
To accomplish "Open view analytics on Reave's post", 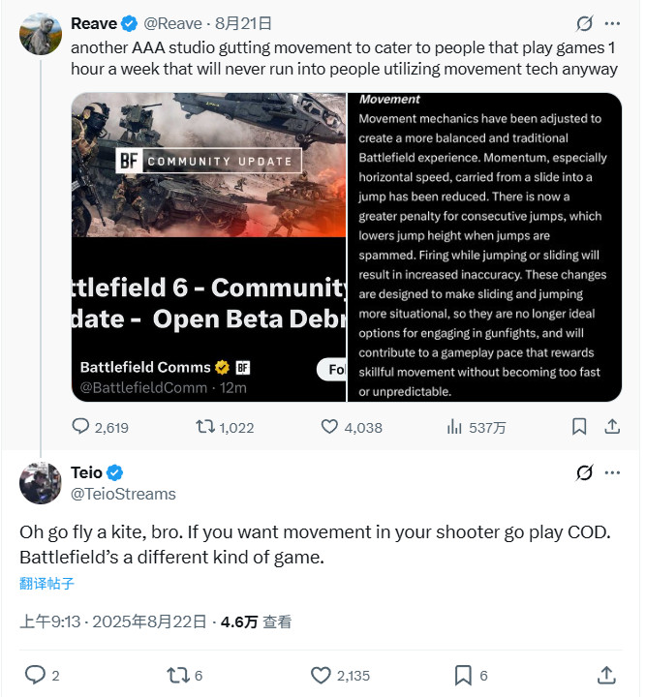I will (x=454, y=427).
